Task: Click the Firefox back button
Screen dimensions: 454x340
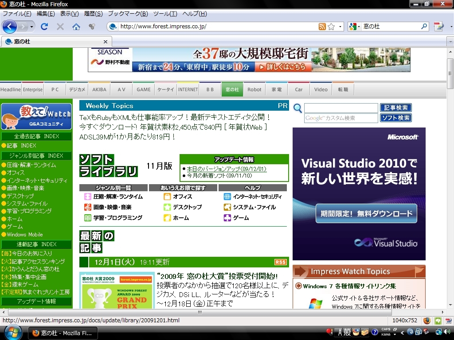Action: pyautogui.click(x=9, y=27)
